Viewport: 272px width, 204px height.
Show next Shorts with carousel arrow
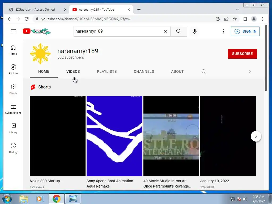click(256, 136)
